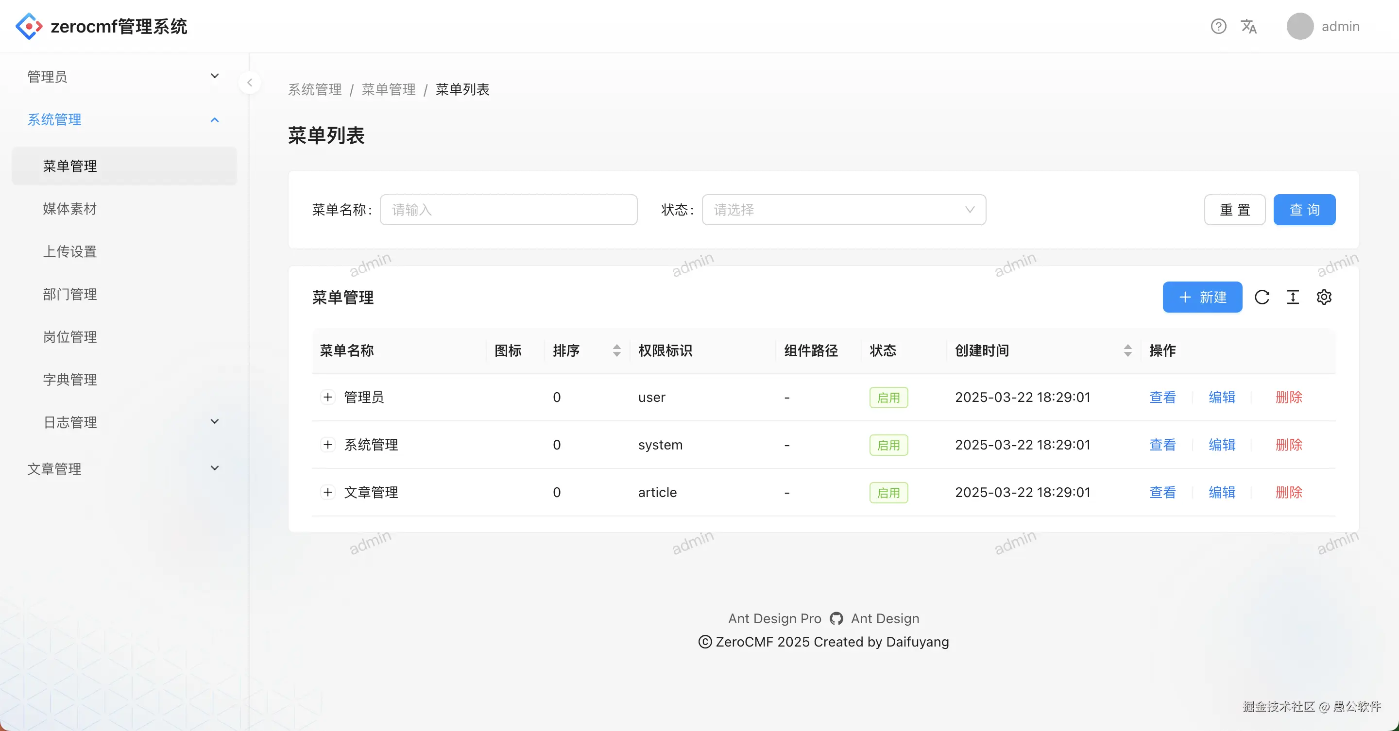Collapse the sidebar with arrow button
Screen dimensions: 1399x731
pyautogui.click(x=249, y=83)
